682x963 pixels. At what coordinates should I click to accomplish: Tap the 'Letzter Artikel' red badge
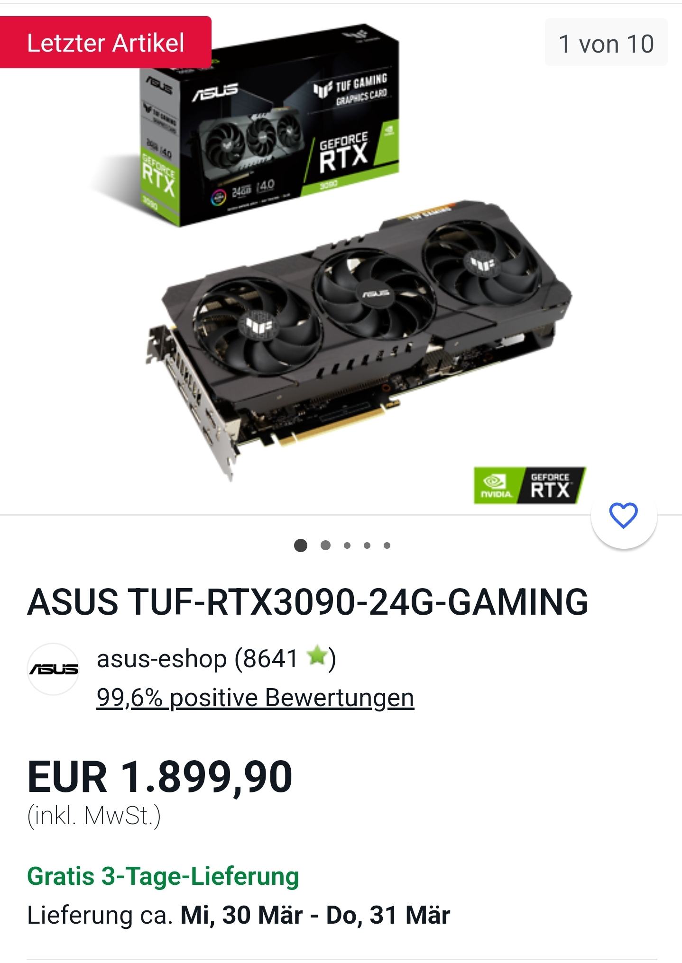coord(105,43)
